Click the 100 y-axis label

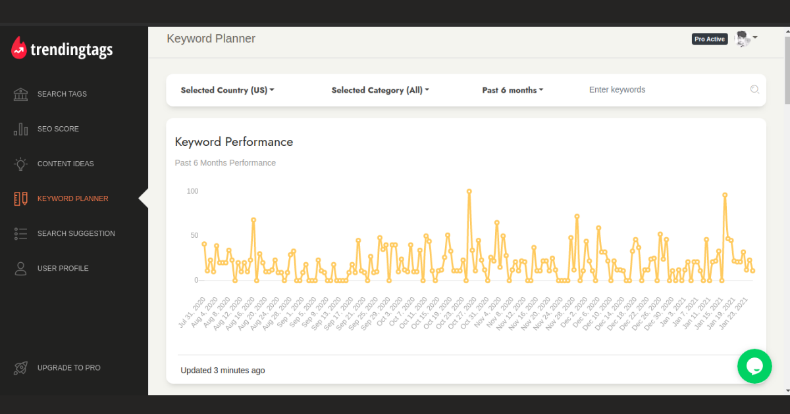(x=192, y=191)
